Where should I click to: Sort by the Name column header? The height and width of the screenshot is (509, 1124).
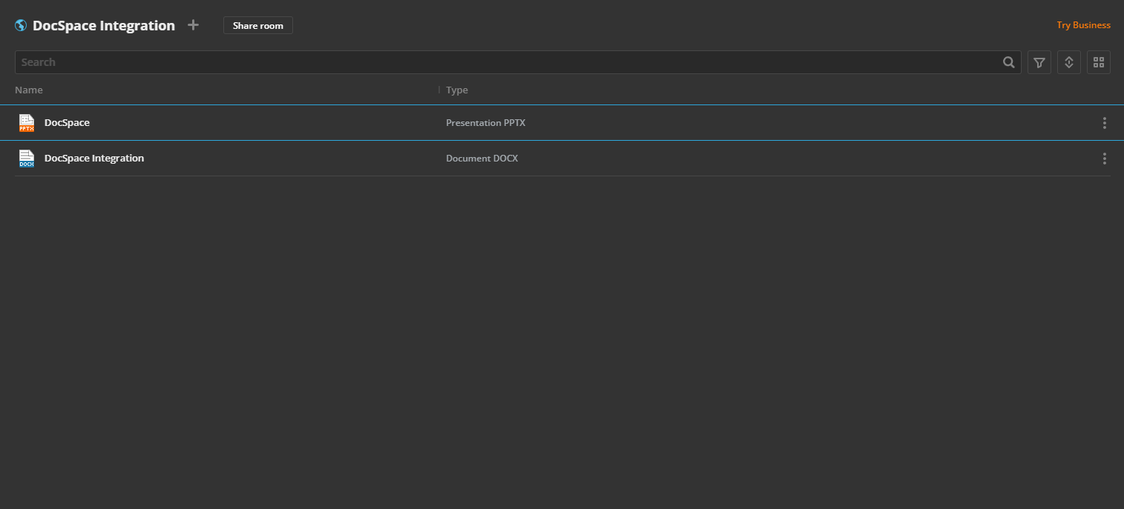(29, 90)
